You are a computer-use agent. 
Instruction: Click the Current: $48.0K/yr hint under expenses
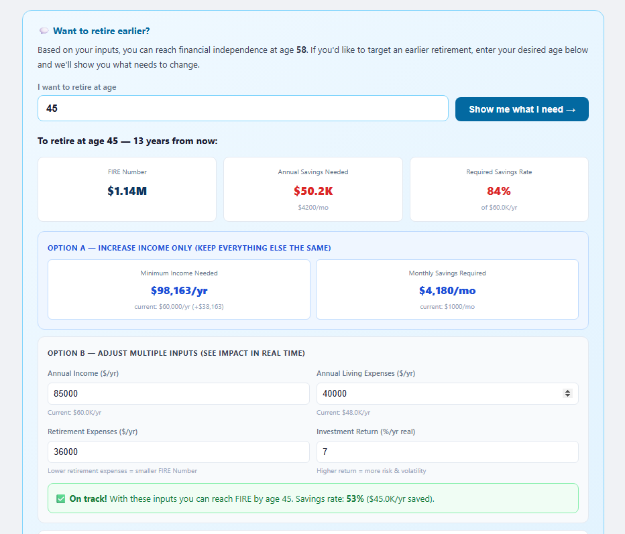click(343, 413)
